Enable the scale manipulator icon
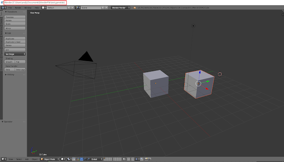The height and width of the screenshot is (162, 284). coord(88,159)
